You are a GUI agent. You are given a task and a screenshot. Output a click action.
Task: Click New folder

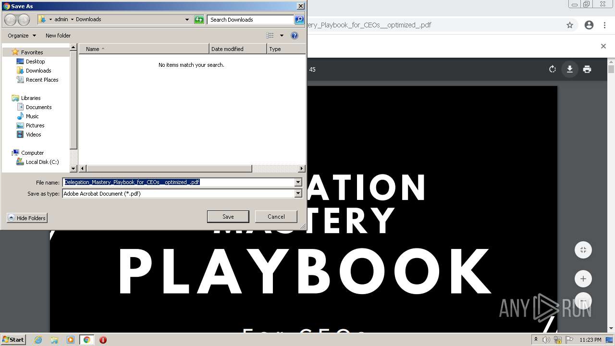[58, 36]
